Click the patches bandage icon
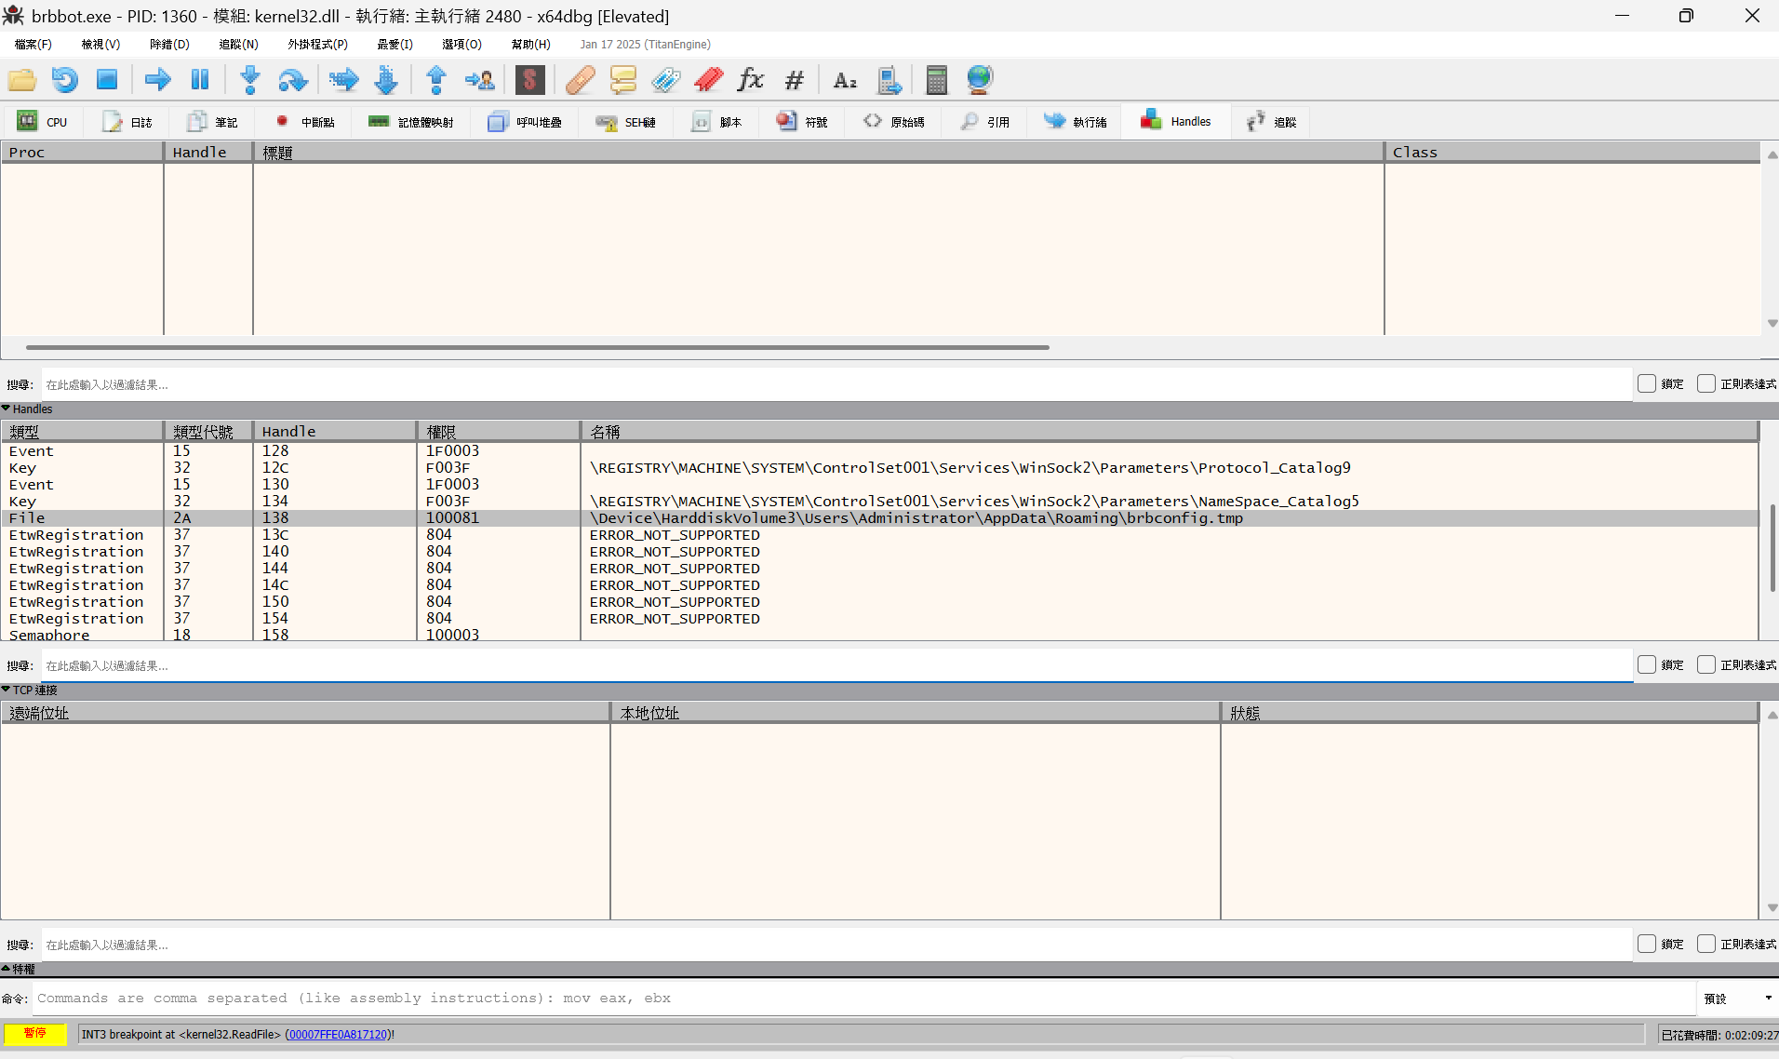Viewport: 1779px width, 1059px height. tap(580, 80)
